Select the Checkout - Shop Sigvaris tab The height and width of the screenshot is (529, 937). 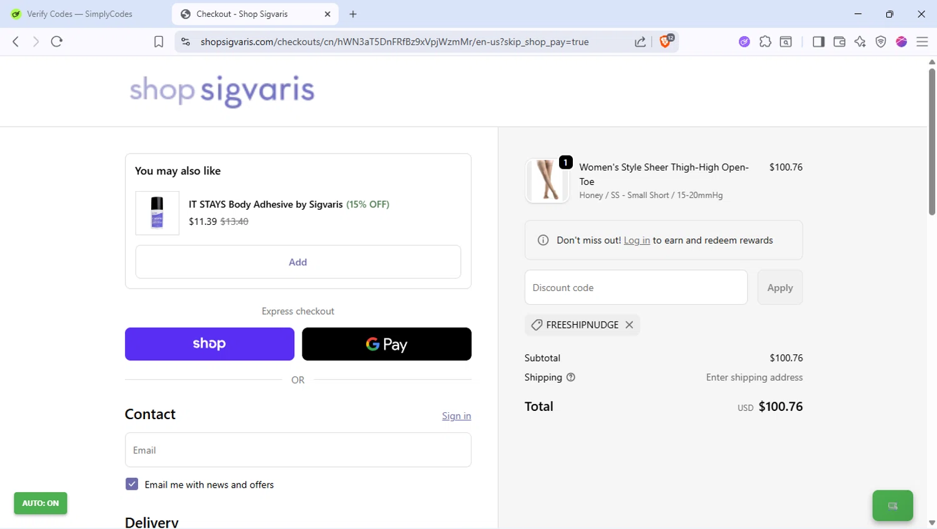pyautogui.click(x=255, y=14)
